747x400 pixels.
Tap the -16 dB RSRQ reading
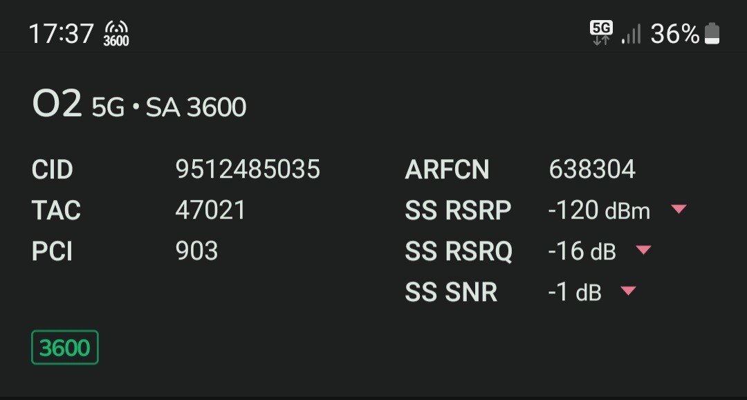[582, 251]
